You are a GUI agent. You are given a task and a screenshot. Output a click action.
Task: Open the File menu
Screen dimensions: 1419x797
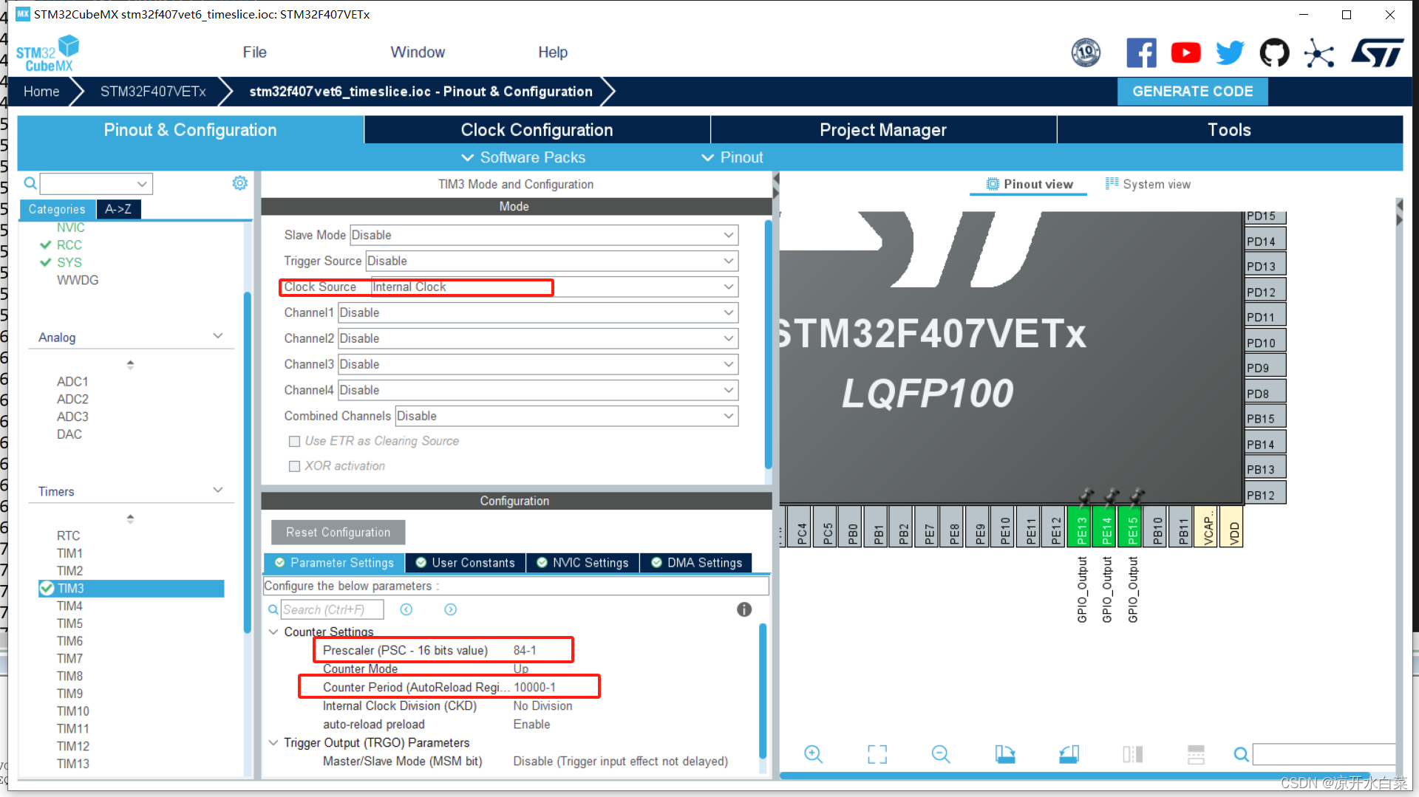(254, 52)
